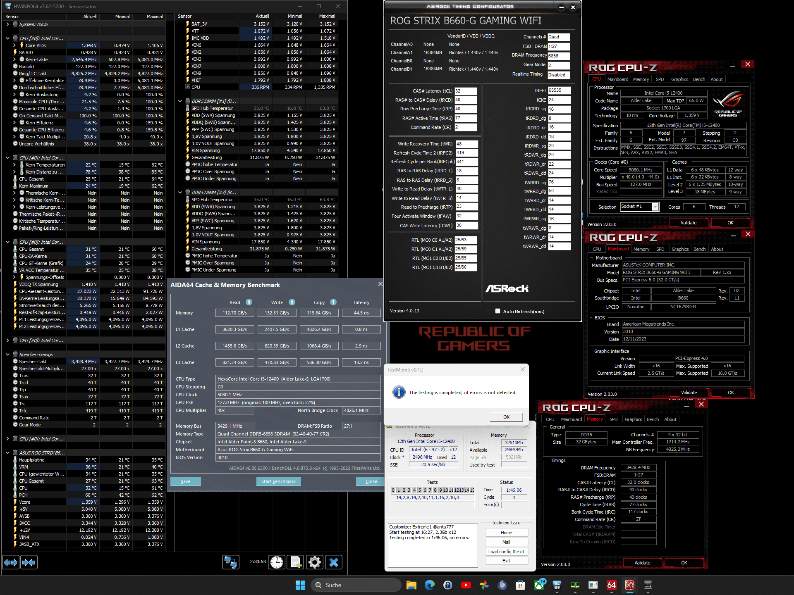
Task: Open pinwheel photos icon in taskbar
Action: (x=484, y=585)
